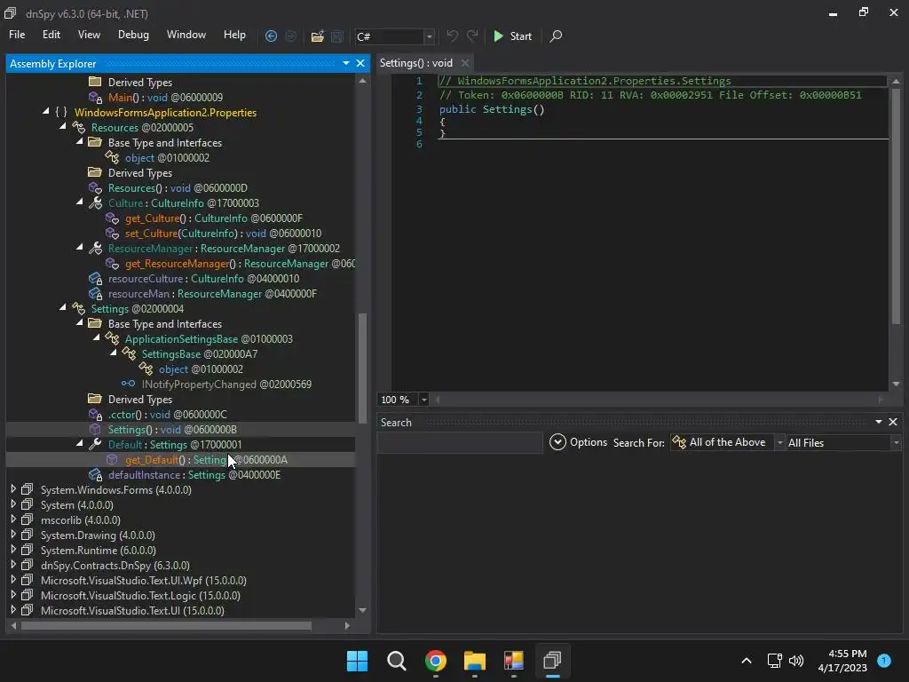Viewport: 909px width, 682px height.
Task: Expand the System.Windows.Forms assembly
Action: pos(13,489)
